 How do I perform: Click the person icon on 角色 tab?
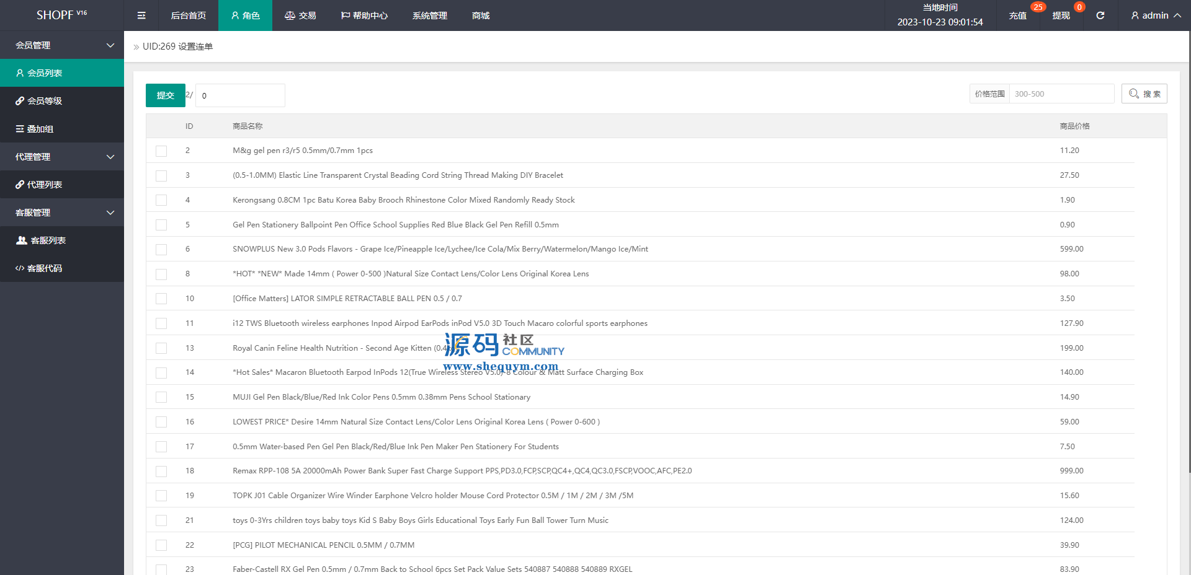(235, 15)
